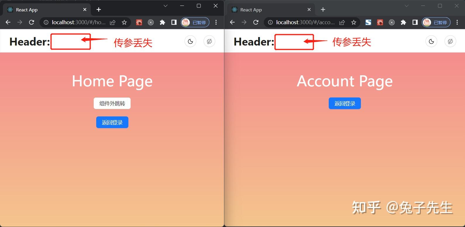Viewport: 465px width, 227px height.
Task: Click the slashed-circle icon button in Home Page window
Action: tap(209, 41)
